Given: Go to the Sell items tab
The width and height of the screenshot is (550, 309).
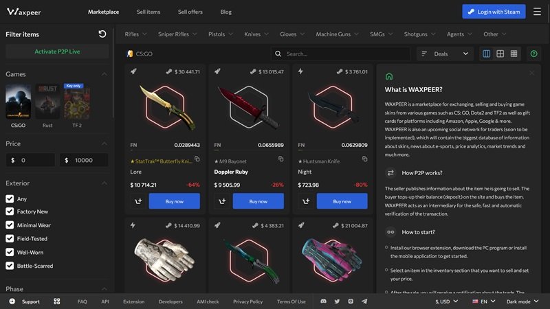Looking at the screenshot, I should pyautogui.click(x=148, y=12).
